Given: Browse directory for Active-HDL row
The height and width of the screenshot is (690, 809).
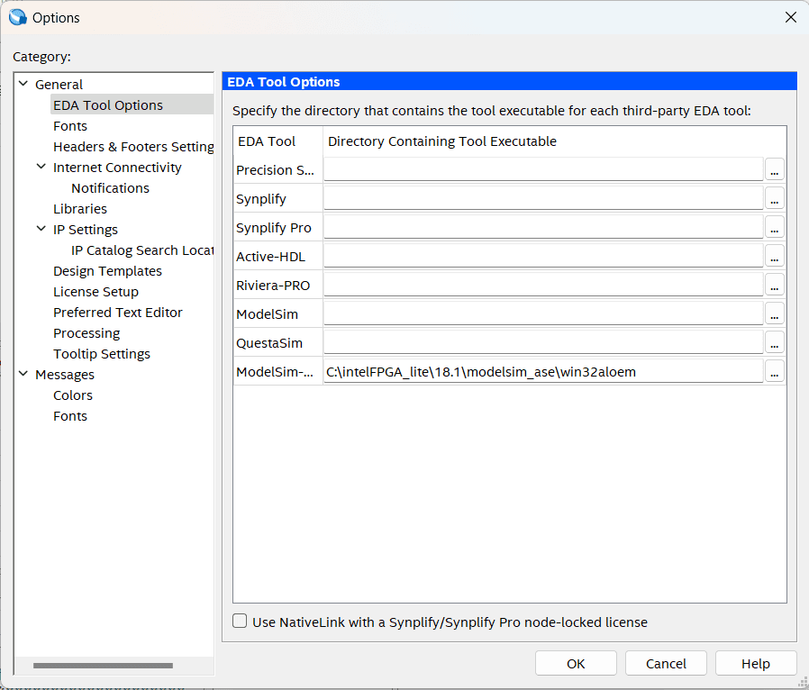Looking at the screenshot, I should 775,257.
